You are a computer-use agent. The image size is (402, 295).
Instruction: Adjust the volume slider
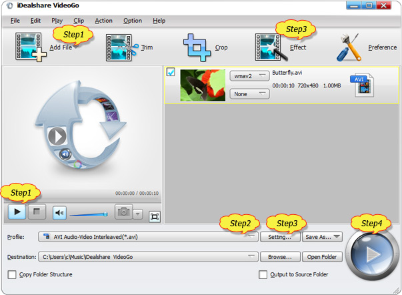pos(89,214)
